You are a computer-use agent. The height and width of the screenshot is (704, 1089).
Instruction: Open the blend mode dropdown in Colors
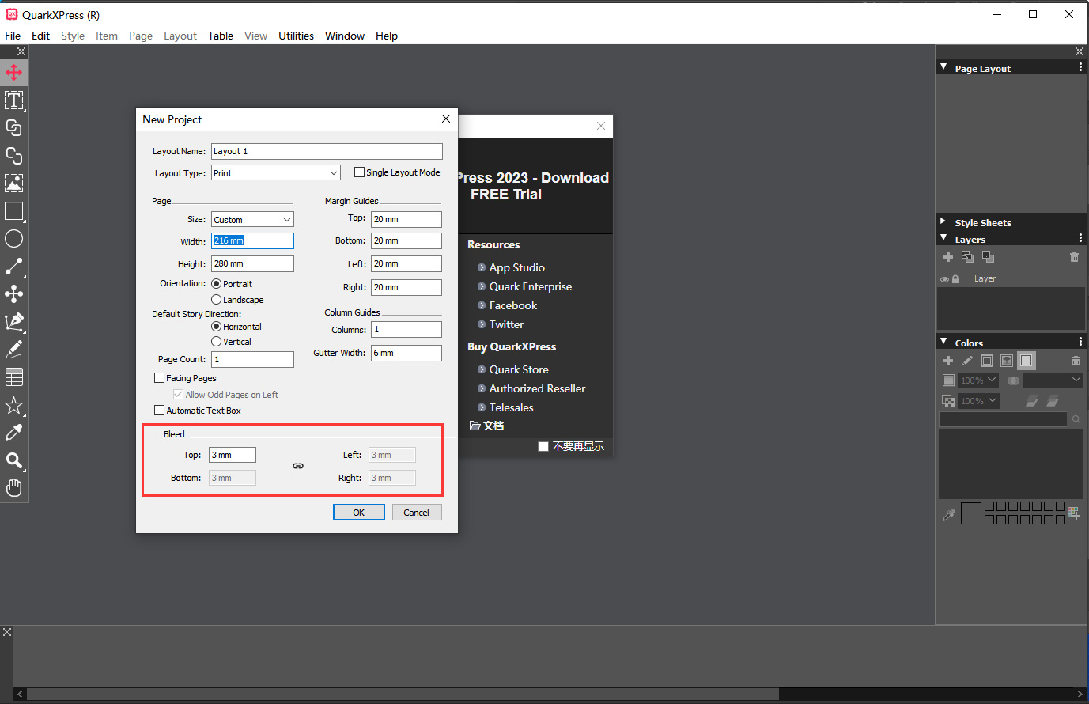(x=1053, y=380)
